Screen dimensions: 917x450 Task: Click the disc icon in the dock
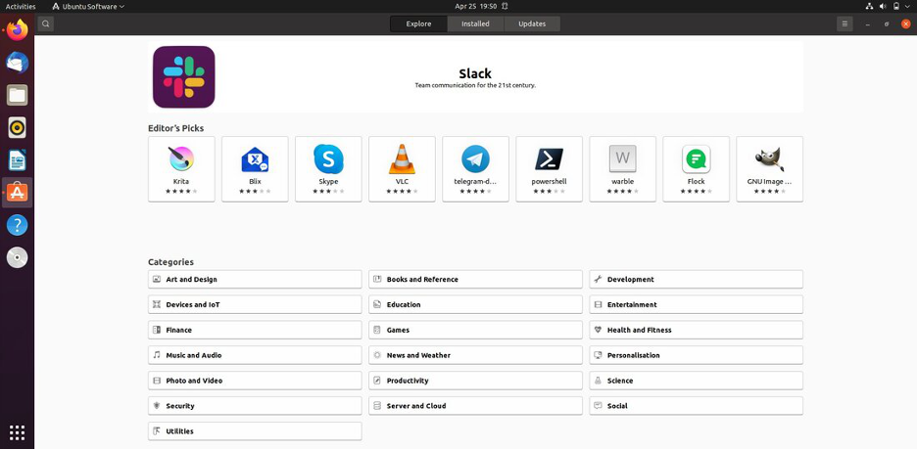[17, 257]
